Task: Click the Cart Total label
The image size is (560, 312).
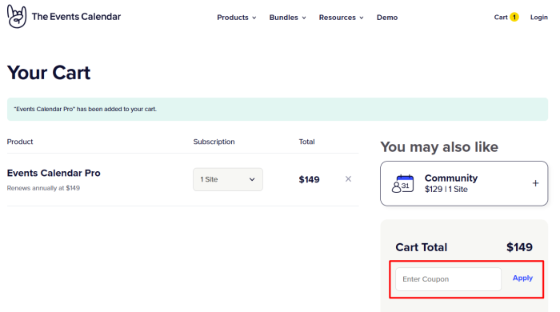Action: [x=421, y=247]
